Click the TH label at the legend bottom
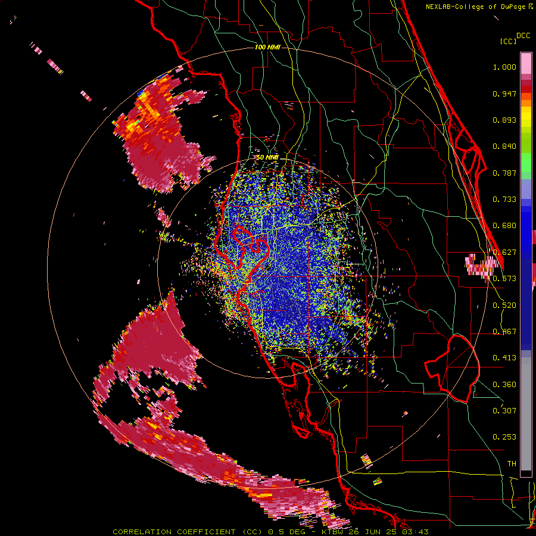 tap(512, 463)
